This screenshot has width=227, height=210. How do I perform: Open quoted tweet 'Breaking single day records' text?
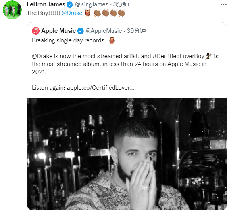pos(69,40)
